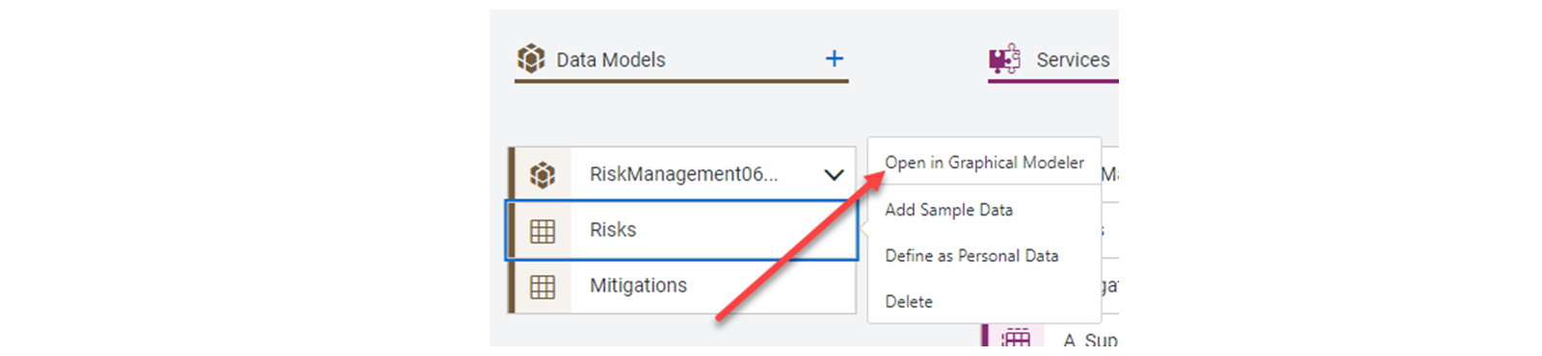Select the Risks entity row

682,230
